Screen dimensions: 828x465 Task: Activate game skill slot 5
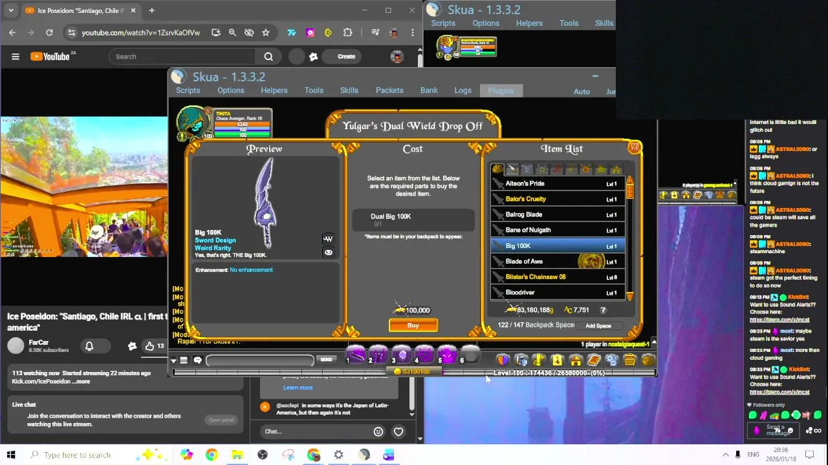click(x=448, y=355)
